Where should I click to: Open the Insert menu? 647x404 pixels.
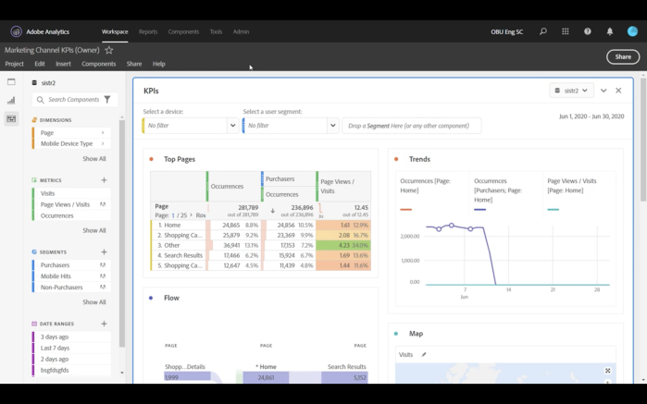[63, 64]
